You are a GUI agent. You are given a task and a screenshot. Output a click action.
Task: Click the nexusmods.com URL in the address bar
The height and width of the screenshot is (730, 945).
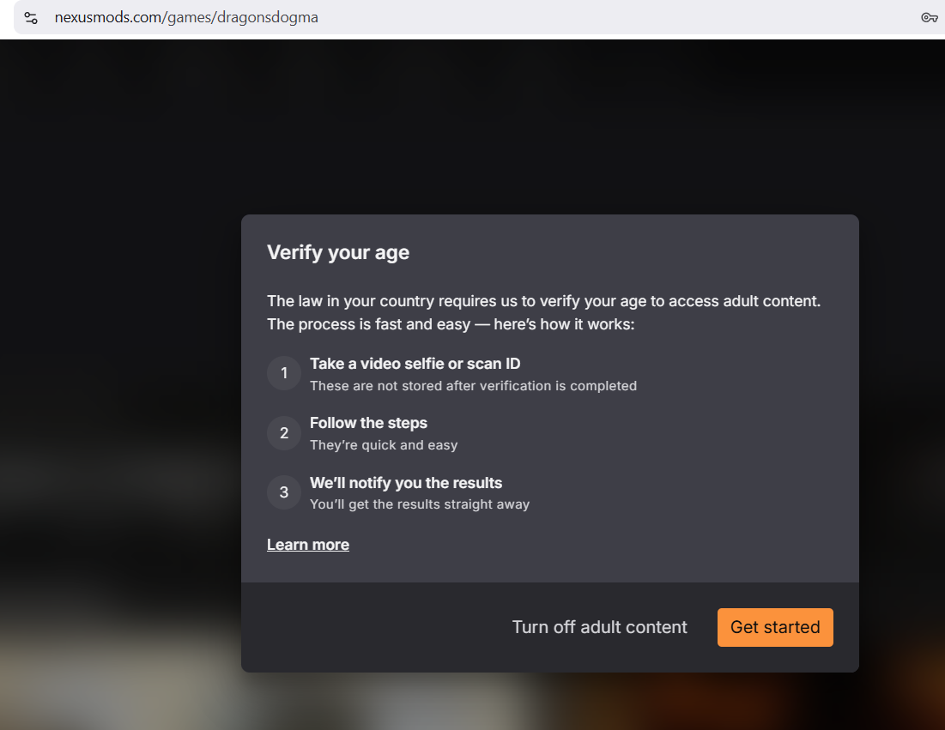click(186, 17)
